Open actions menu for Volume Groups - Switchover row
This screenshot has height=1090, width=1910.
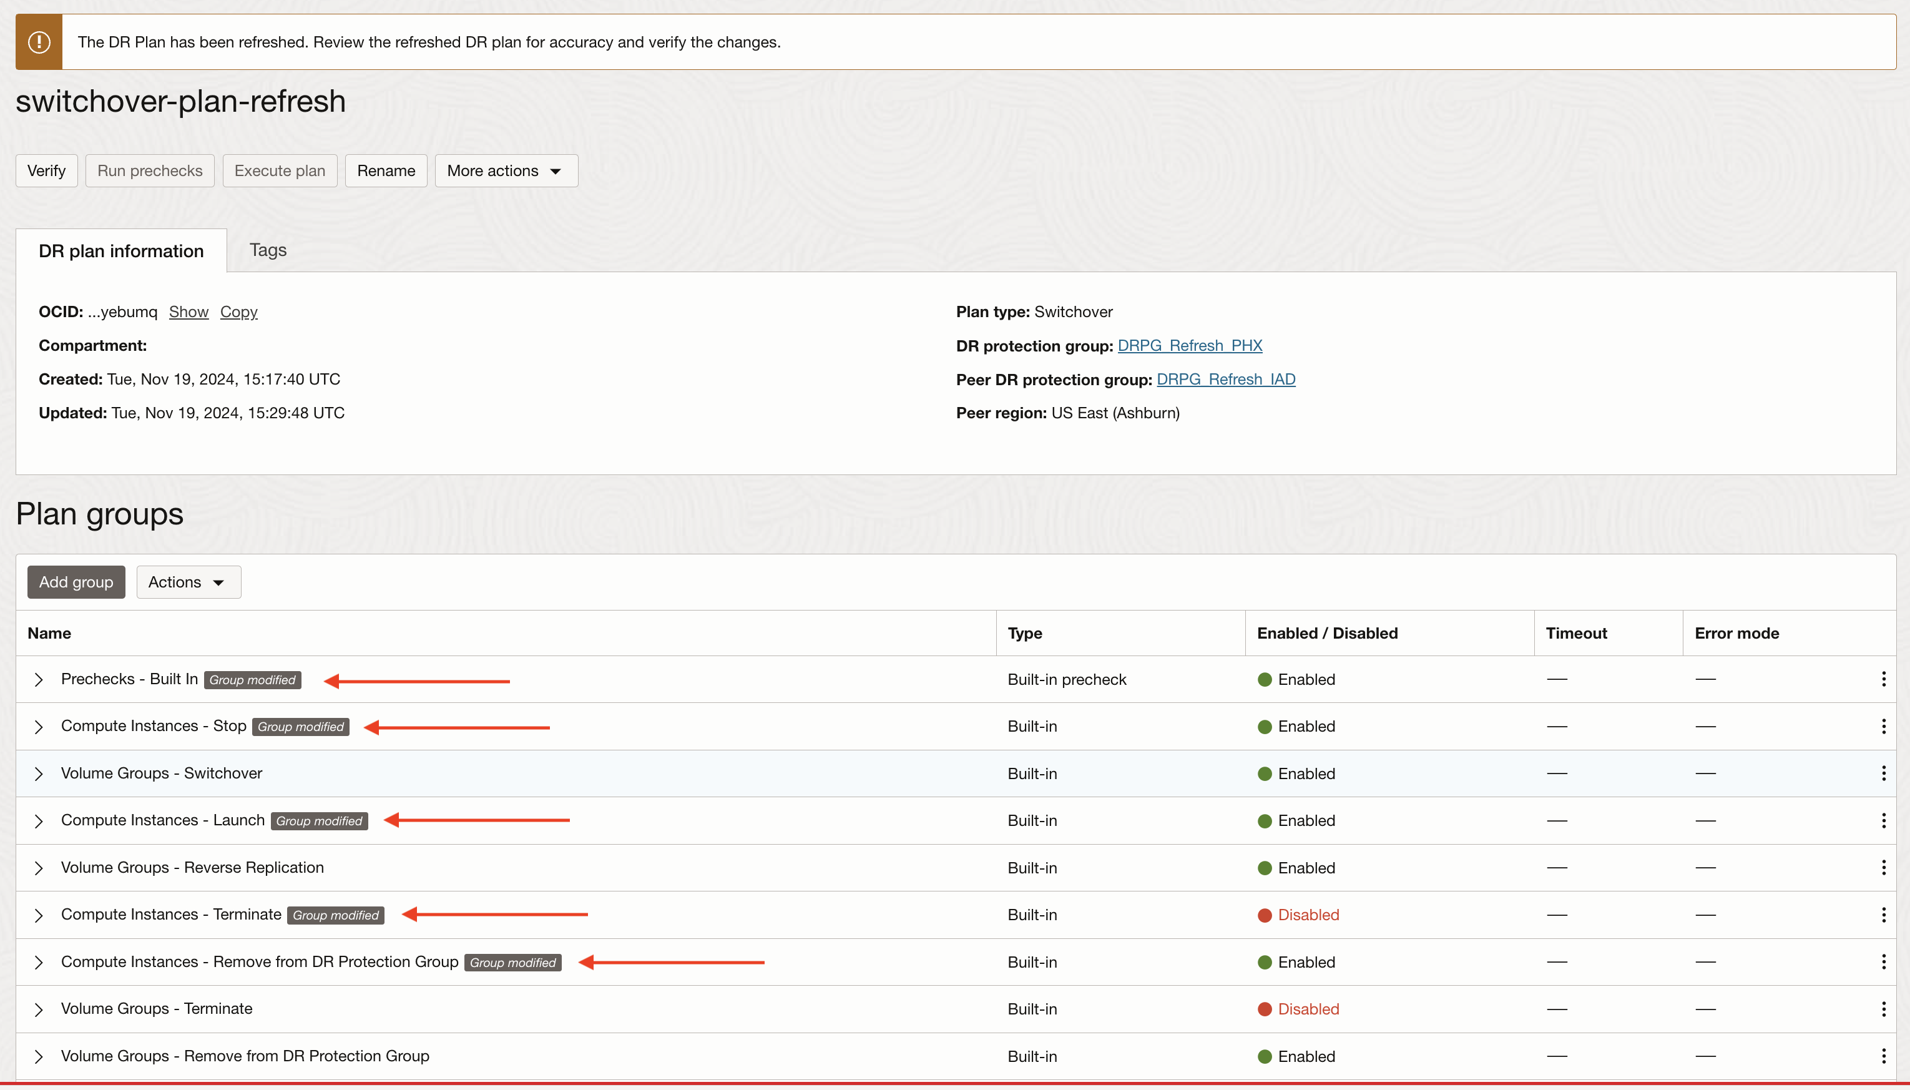point(1883,773)
